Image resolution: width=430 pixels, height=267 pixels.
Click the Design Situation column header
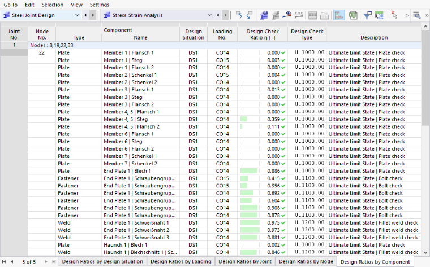pos(193,34)
